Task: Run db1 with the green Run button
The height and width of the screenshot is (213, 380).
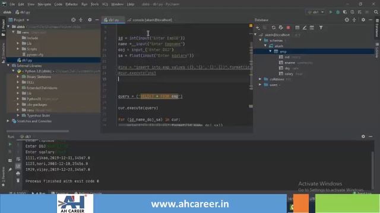Action: 331,12
